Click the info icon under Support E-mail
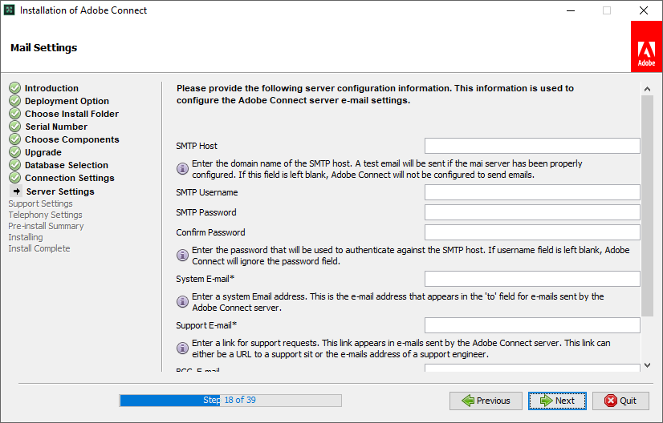The image size is (663, 423). coord(182,348)
